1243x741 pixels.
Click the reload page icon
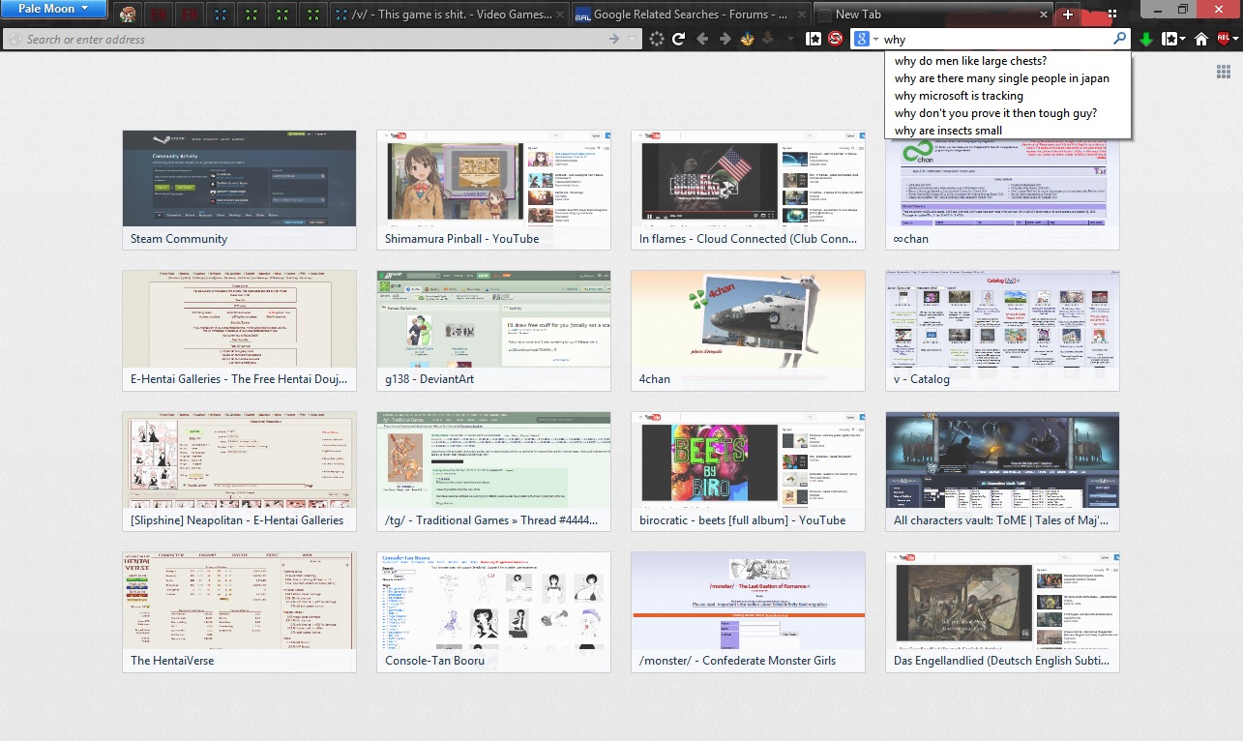(x=679, y=39)
